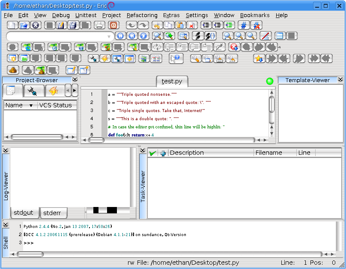Screen dimensions: 346x269
Task: Click the code line 'def foo(x): return x+ 4'
Action: tap(131, 135)
